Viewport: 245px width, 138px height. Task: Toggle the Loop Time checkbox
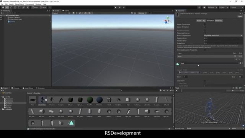204,81
